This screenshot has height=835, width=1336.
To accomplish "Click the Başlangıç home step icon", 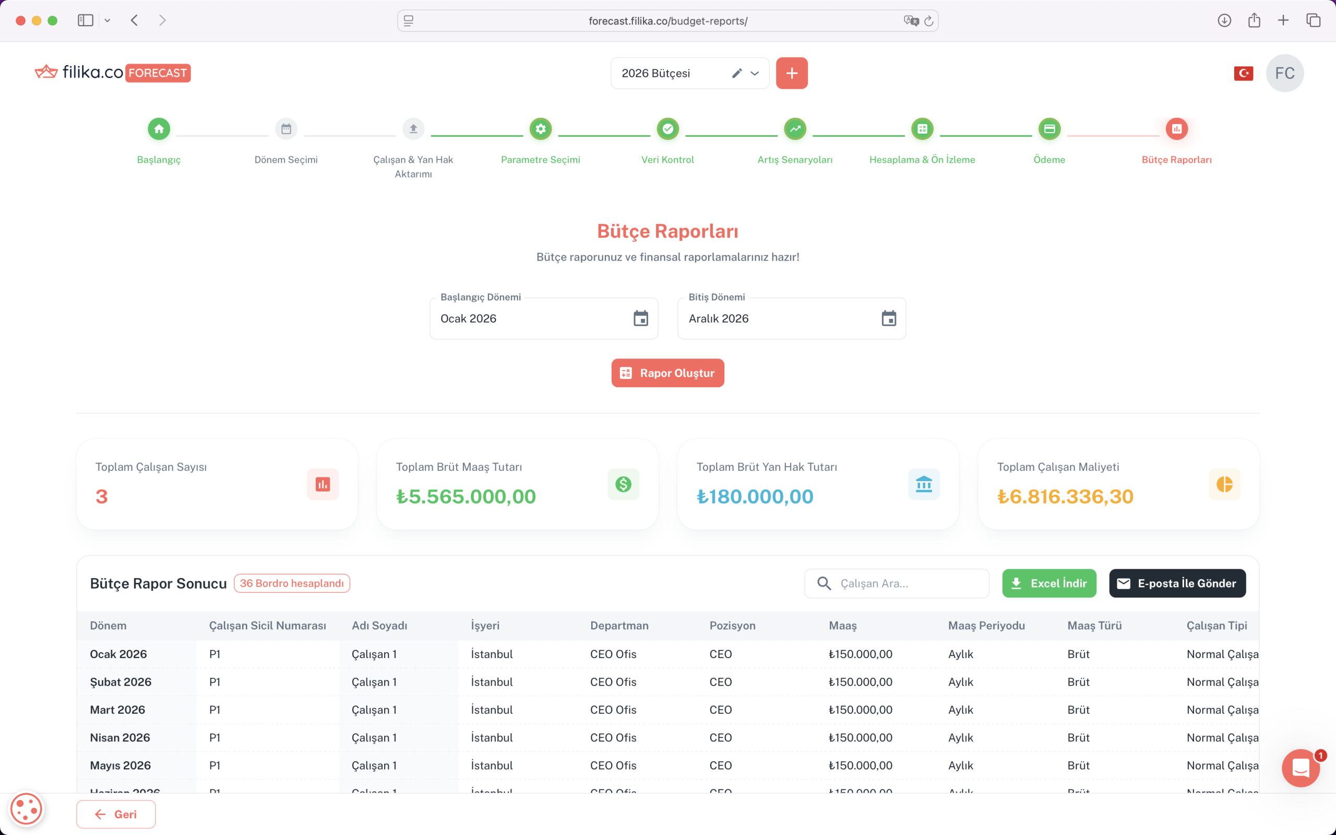I will coord(159,129).
